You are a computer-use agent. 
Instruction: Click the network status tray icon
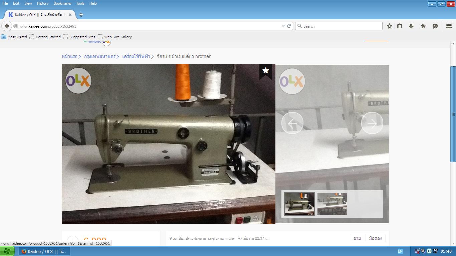click(x=417, y=251)
